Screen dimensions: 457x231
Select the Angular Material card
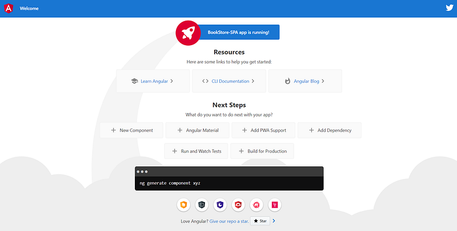197,130
